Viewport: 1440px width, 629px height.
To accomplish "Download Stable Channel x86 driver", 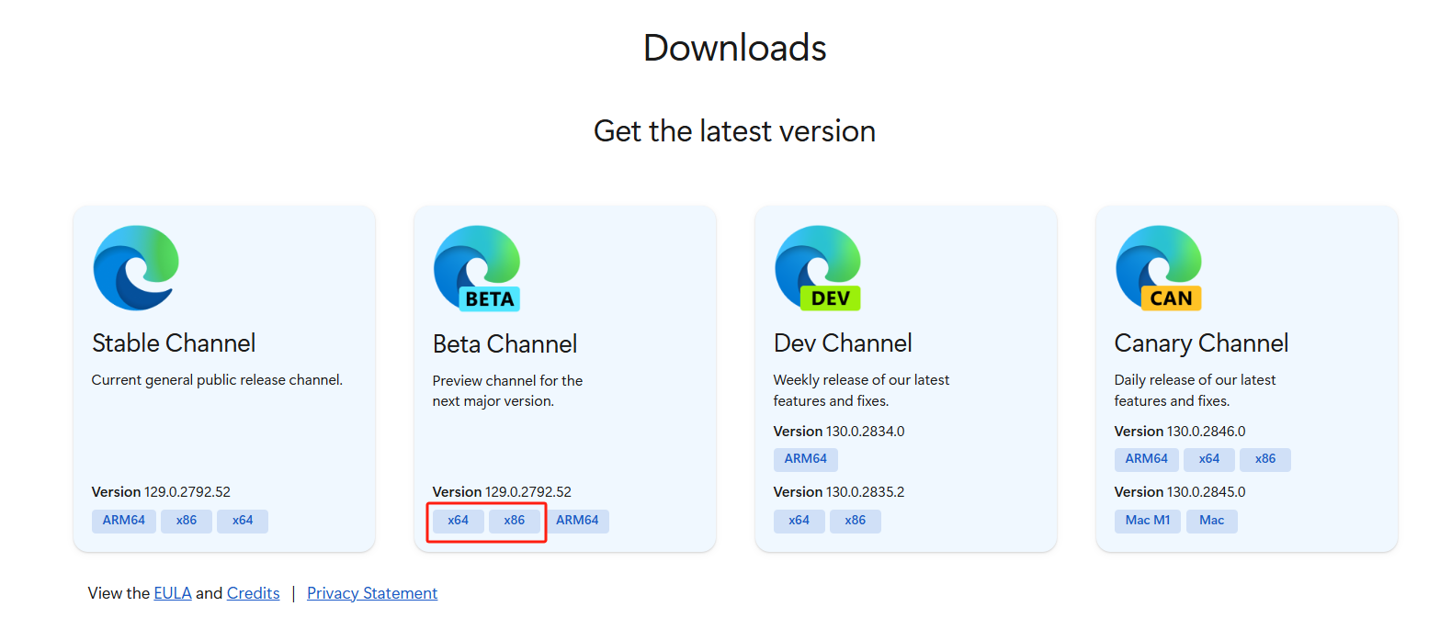I will pos(187,521).
